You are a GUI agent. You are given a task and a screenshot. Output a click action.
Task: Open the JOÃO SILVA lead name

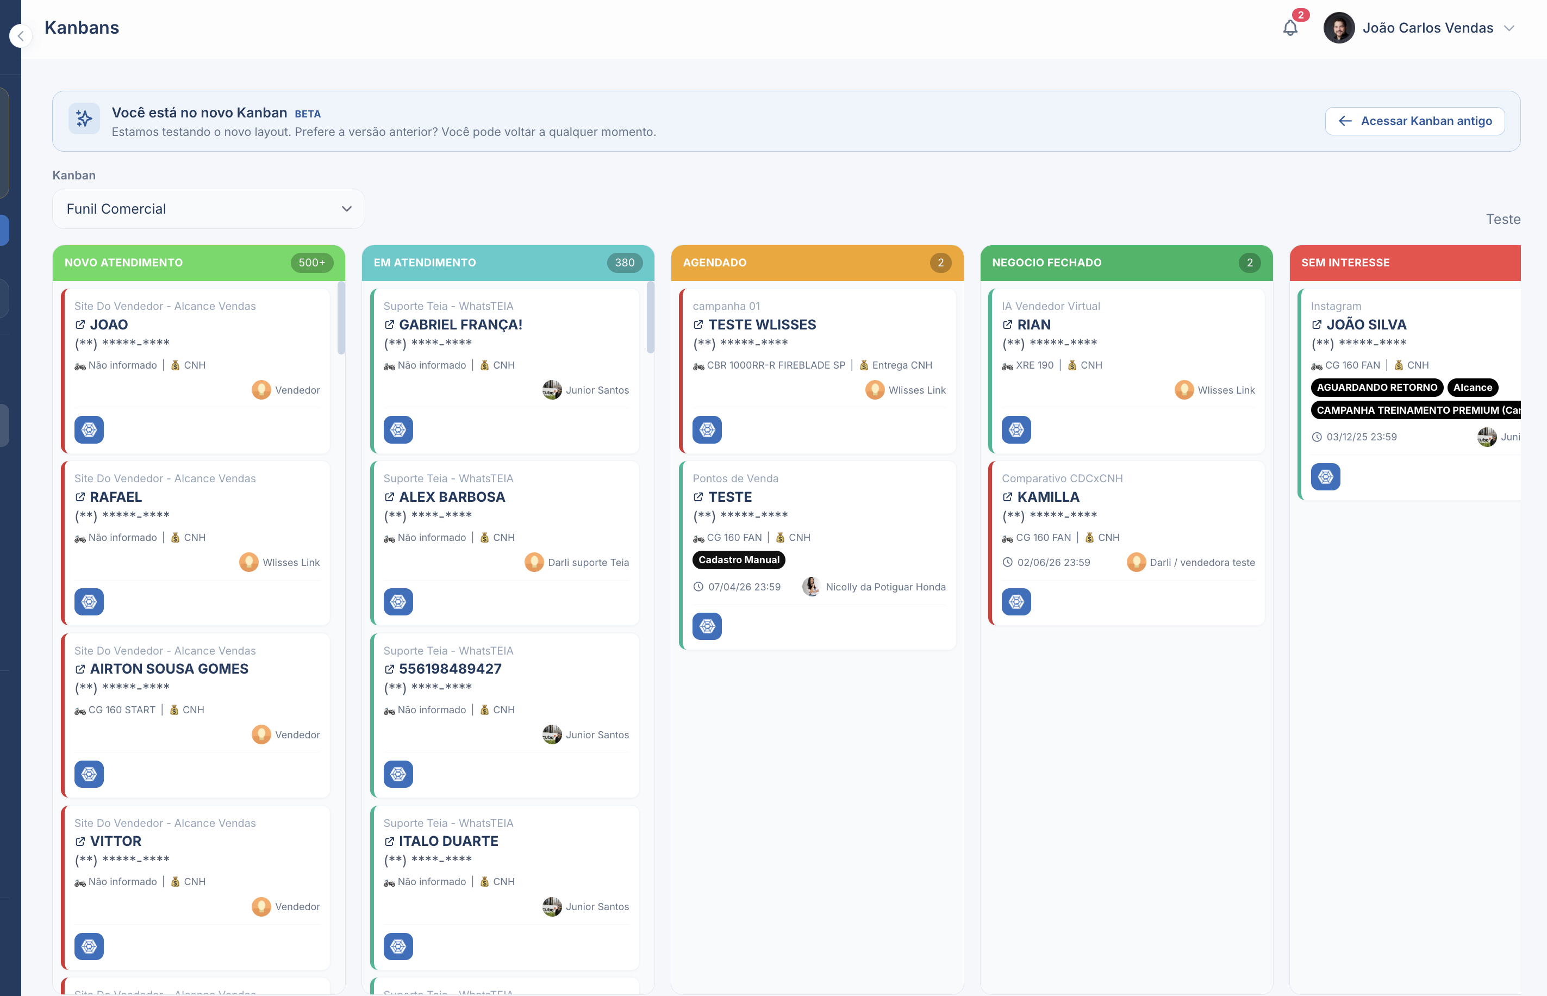(1366, 325)
